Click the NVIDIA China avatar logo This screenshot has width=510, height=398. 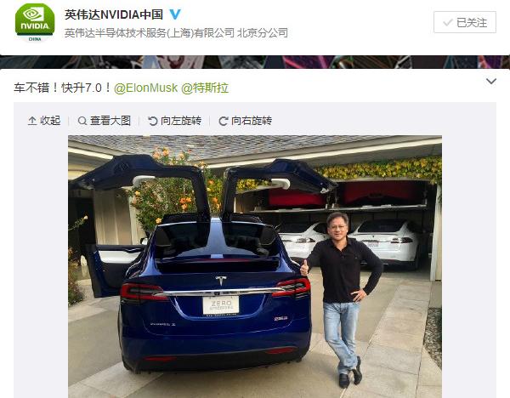click(35, 22)
